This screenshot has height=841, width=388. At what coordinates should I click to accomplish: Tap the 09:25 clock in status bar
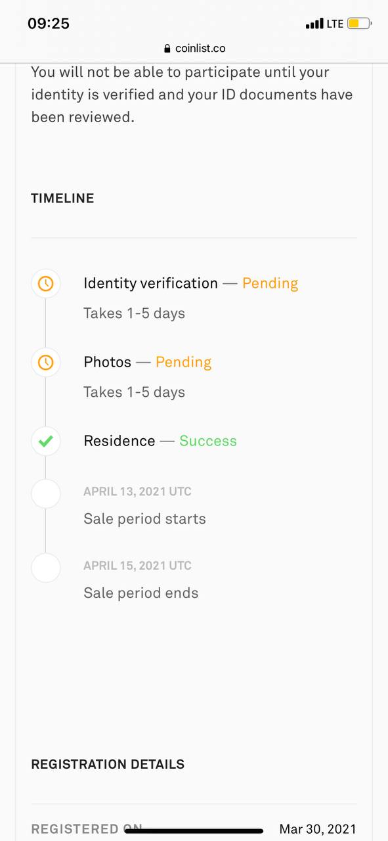coord(49,24)
